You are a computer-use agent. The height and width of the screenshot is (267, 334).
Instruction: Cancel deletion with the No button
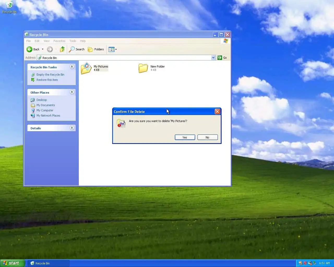[207, 137]
